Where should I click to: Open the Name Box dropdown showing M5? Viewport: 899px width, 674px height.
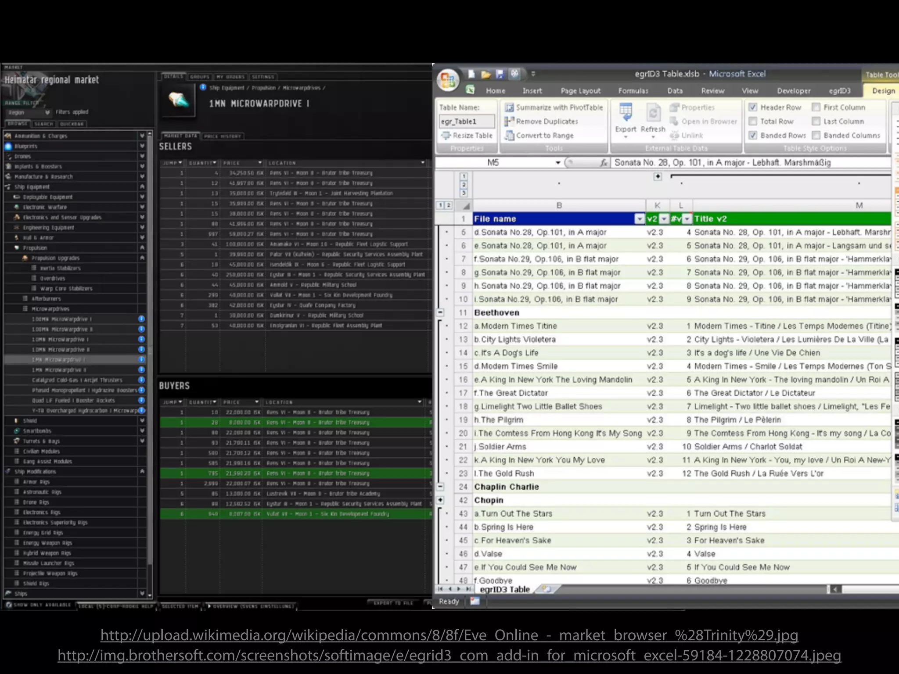coord(558,163)
